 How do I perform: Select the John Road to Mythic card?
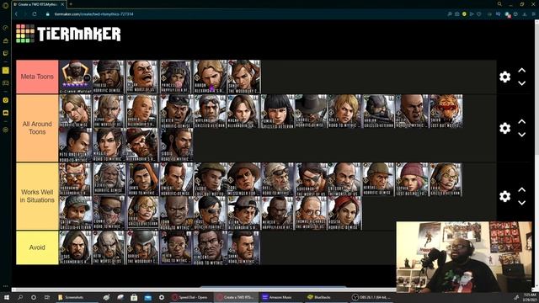click(x=176, y=213)
